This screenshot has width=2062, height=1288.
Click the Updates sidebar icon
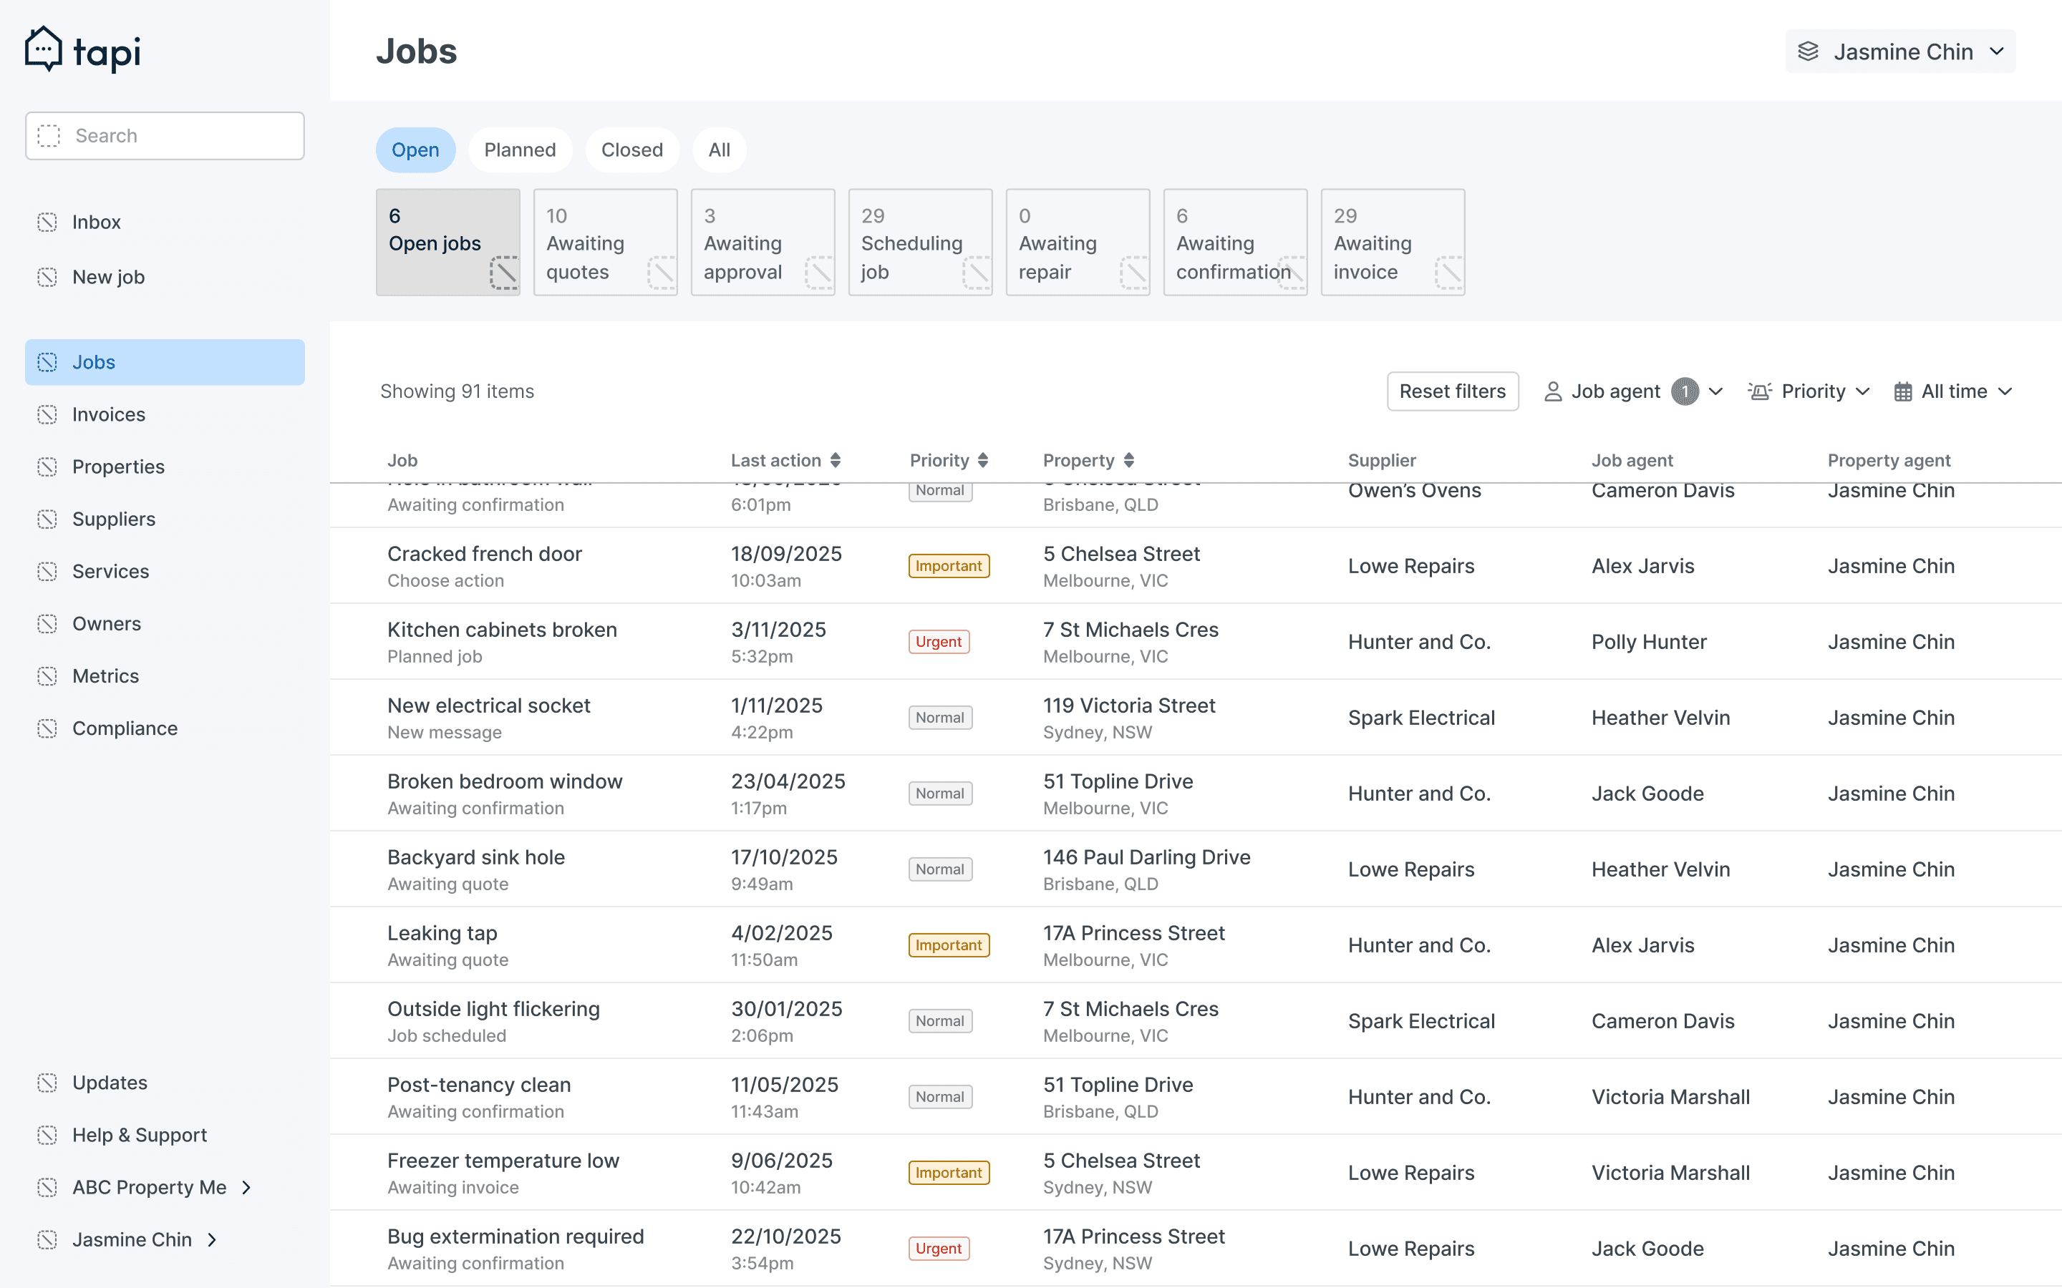[x=48, y=1083]
